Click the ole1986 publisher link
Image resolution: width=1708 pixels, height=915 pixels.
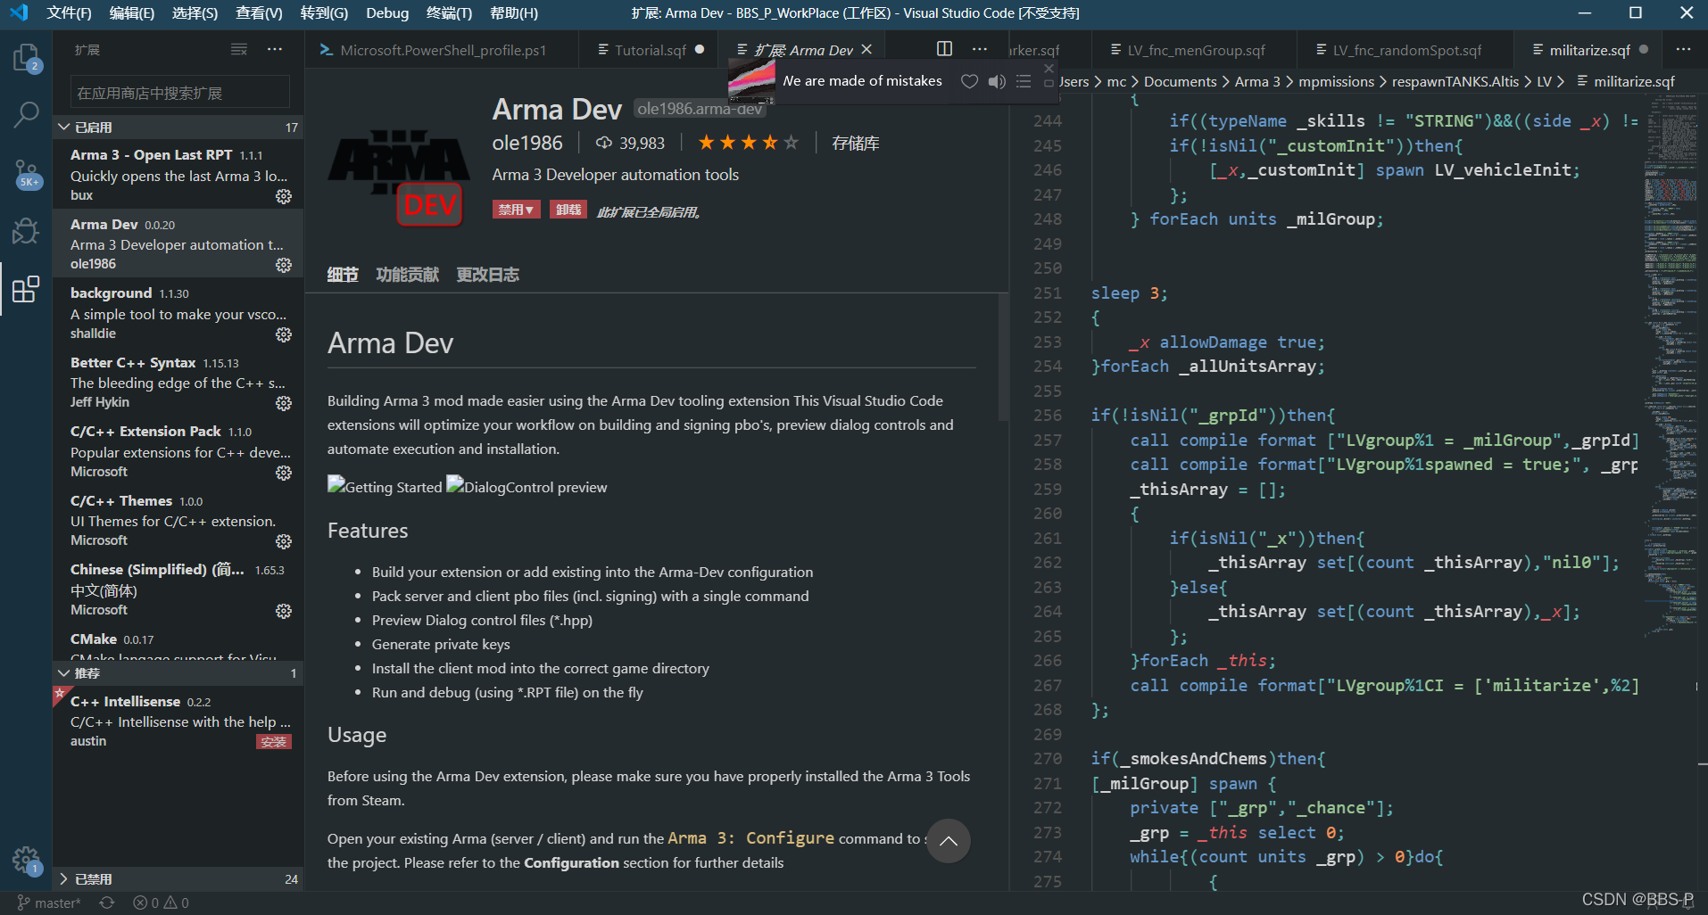coord(527,143)
